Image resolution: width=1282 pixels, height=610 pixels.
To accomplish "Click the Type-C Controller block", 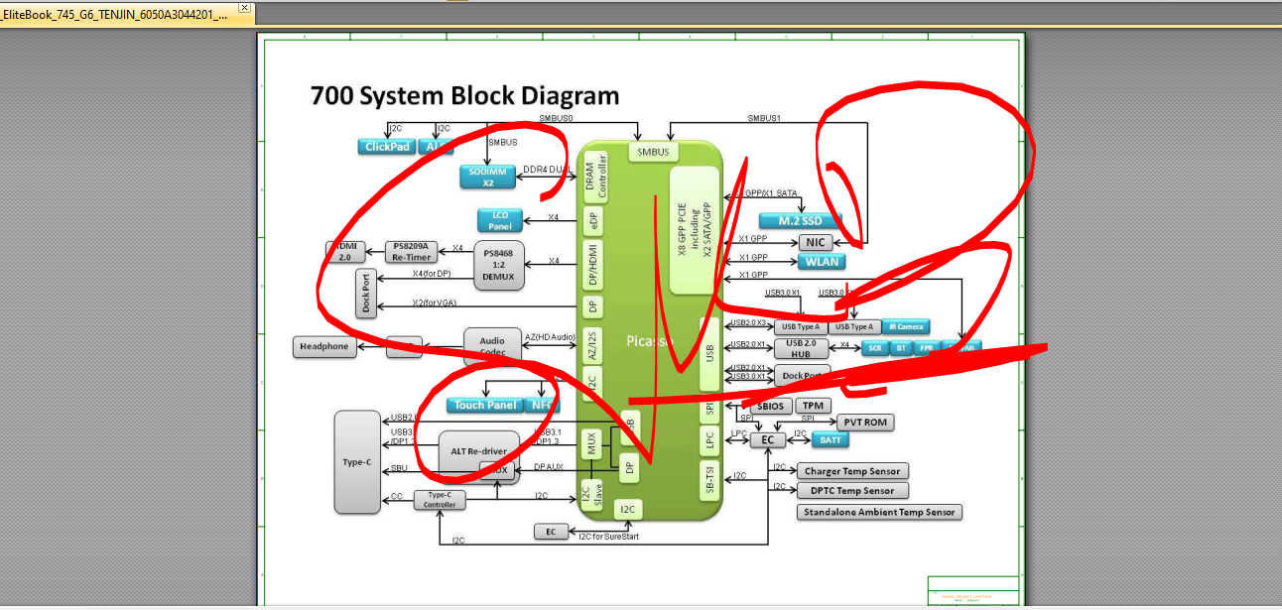I will [x=440, y=499].
